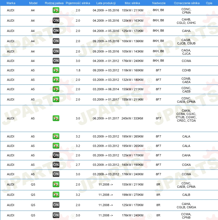This screenshot has width=218, height=220.
Task: Click the petrol PB icon for the Q5 2.0 211KM
Action: point(56,184)
